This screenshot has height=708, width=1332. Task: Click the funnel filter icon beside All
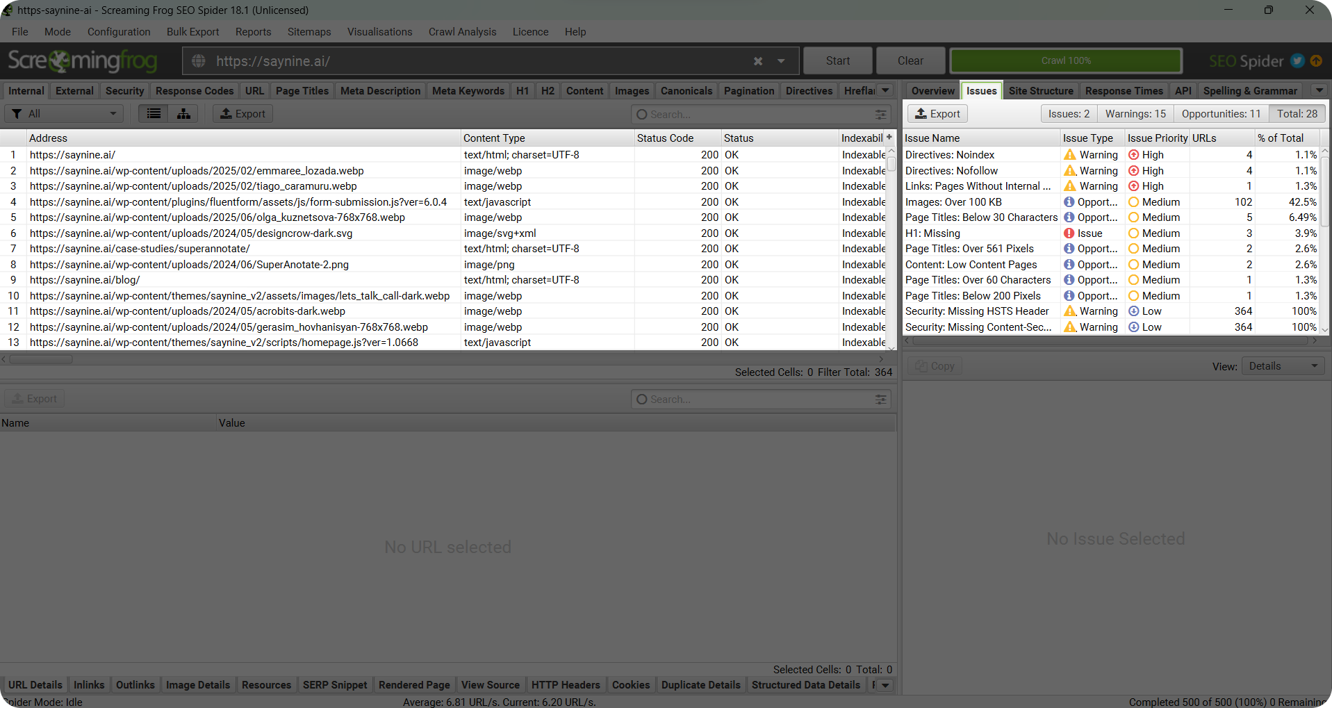tap(17, 114)
